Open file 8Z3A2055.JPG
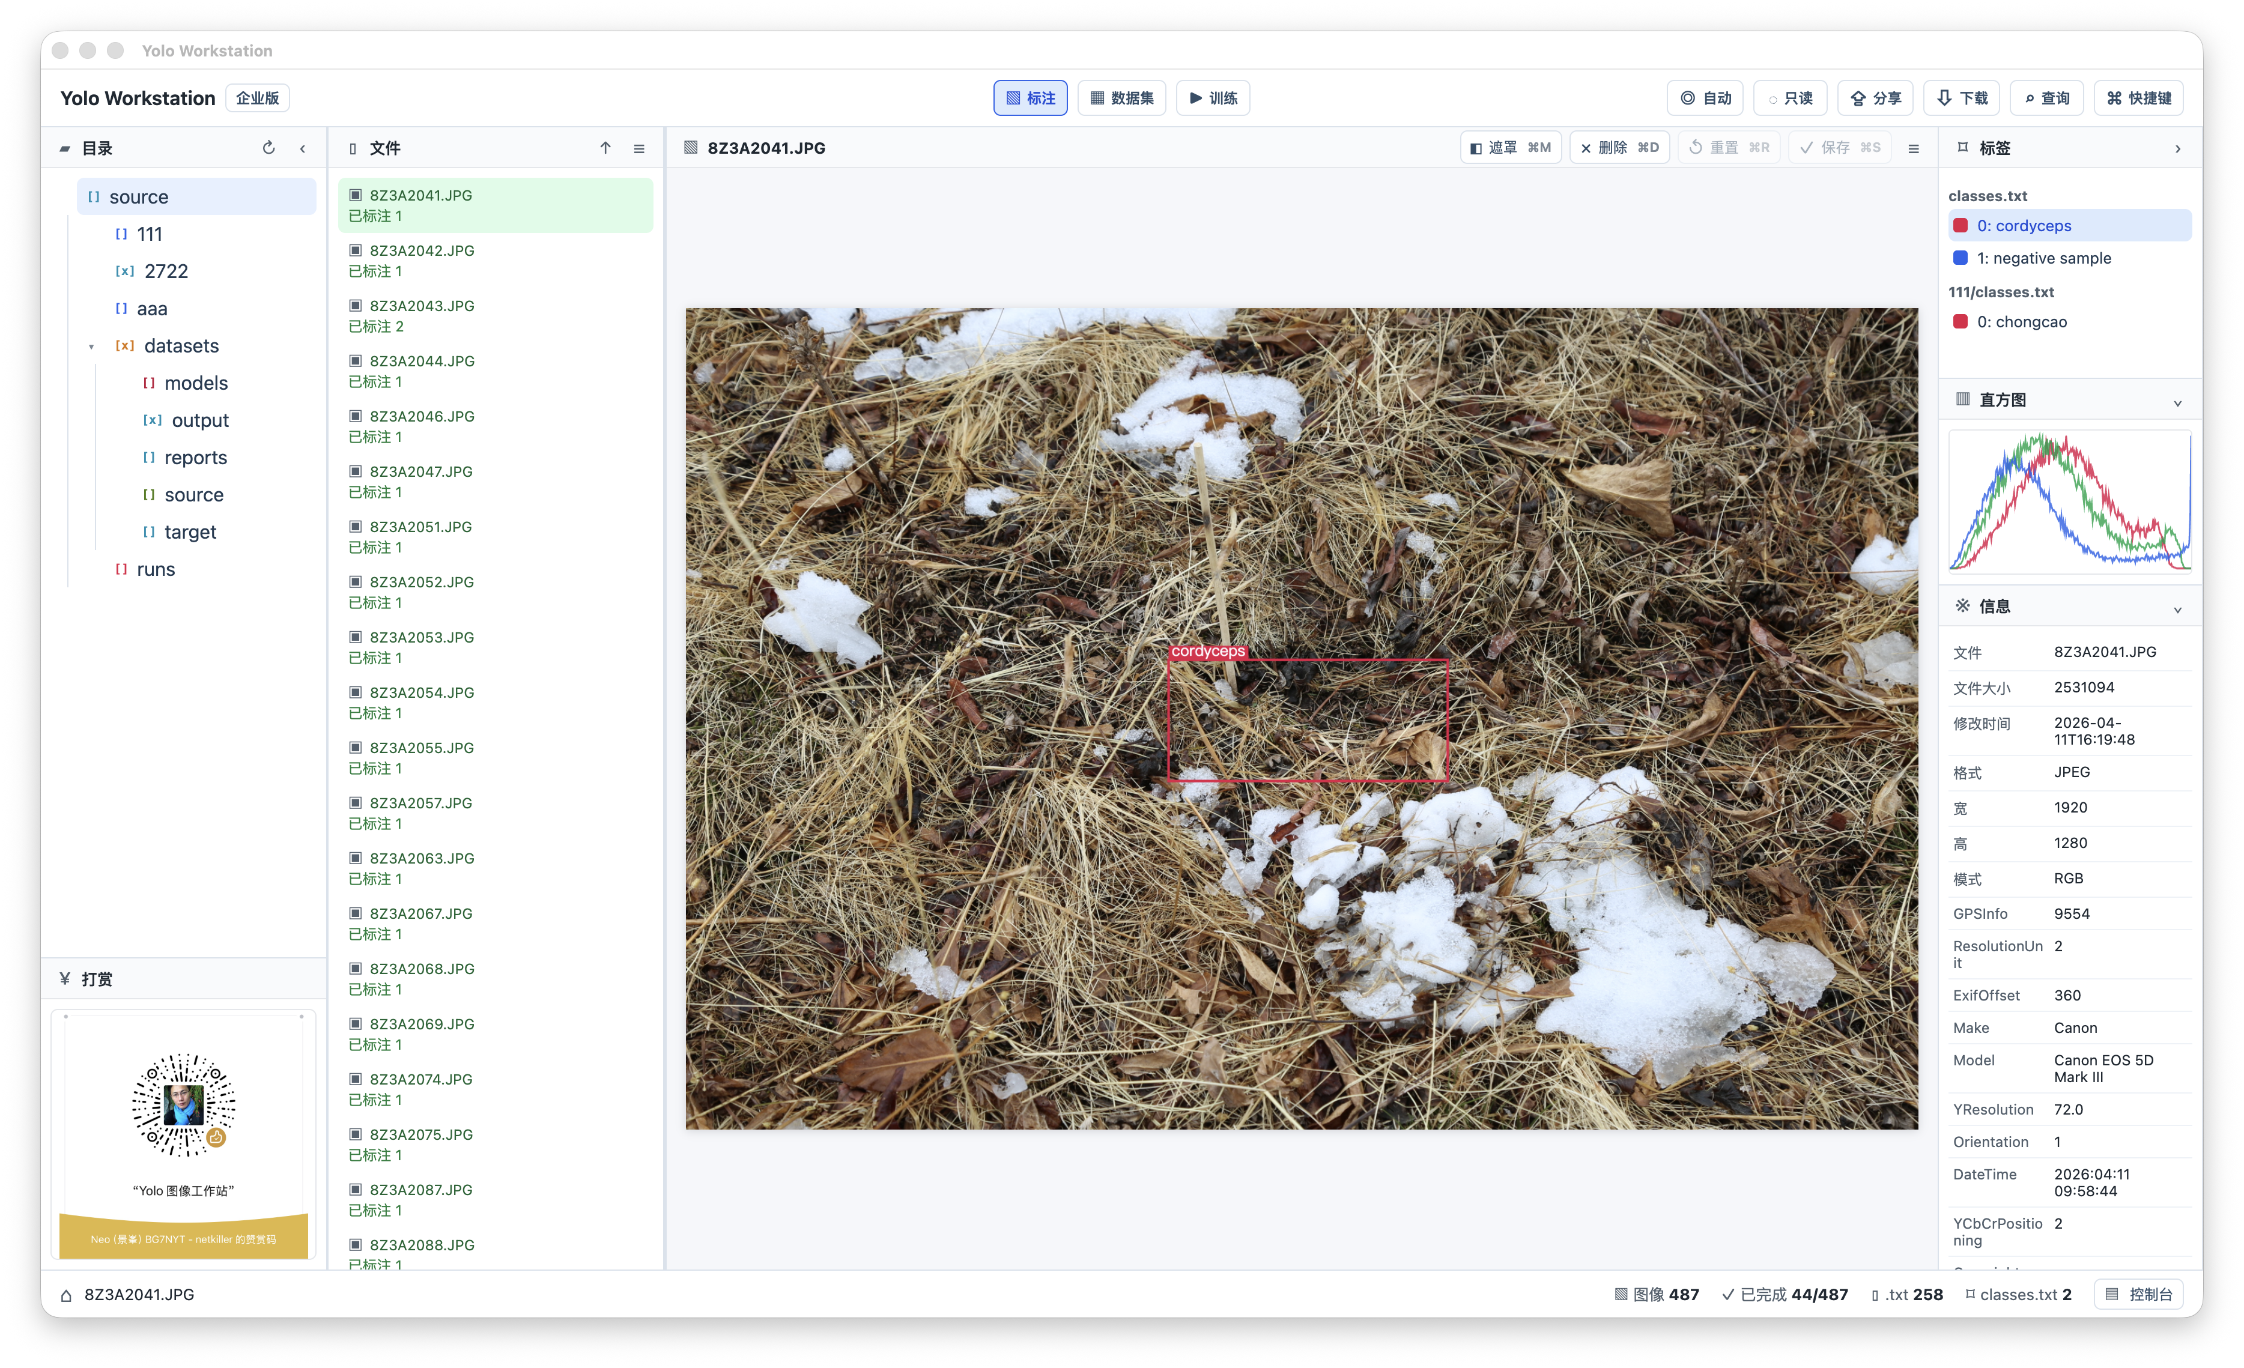The width and height of the screenshot is (2244, 1368). 496,758
